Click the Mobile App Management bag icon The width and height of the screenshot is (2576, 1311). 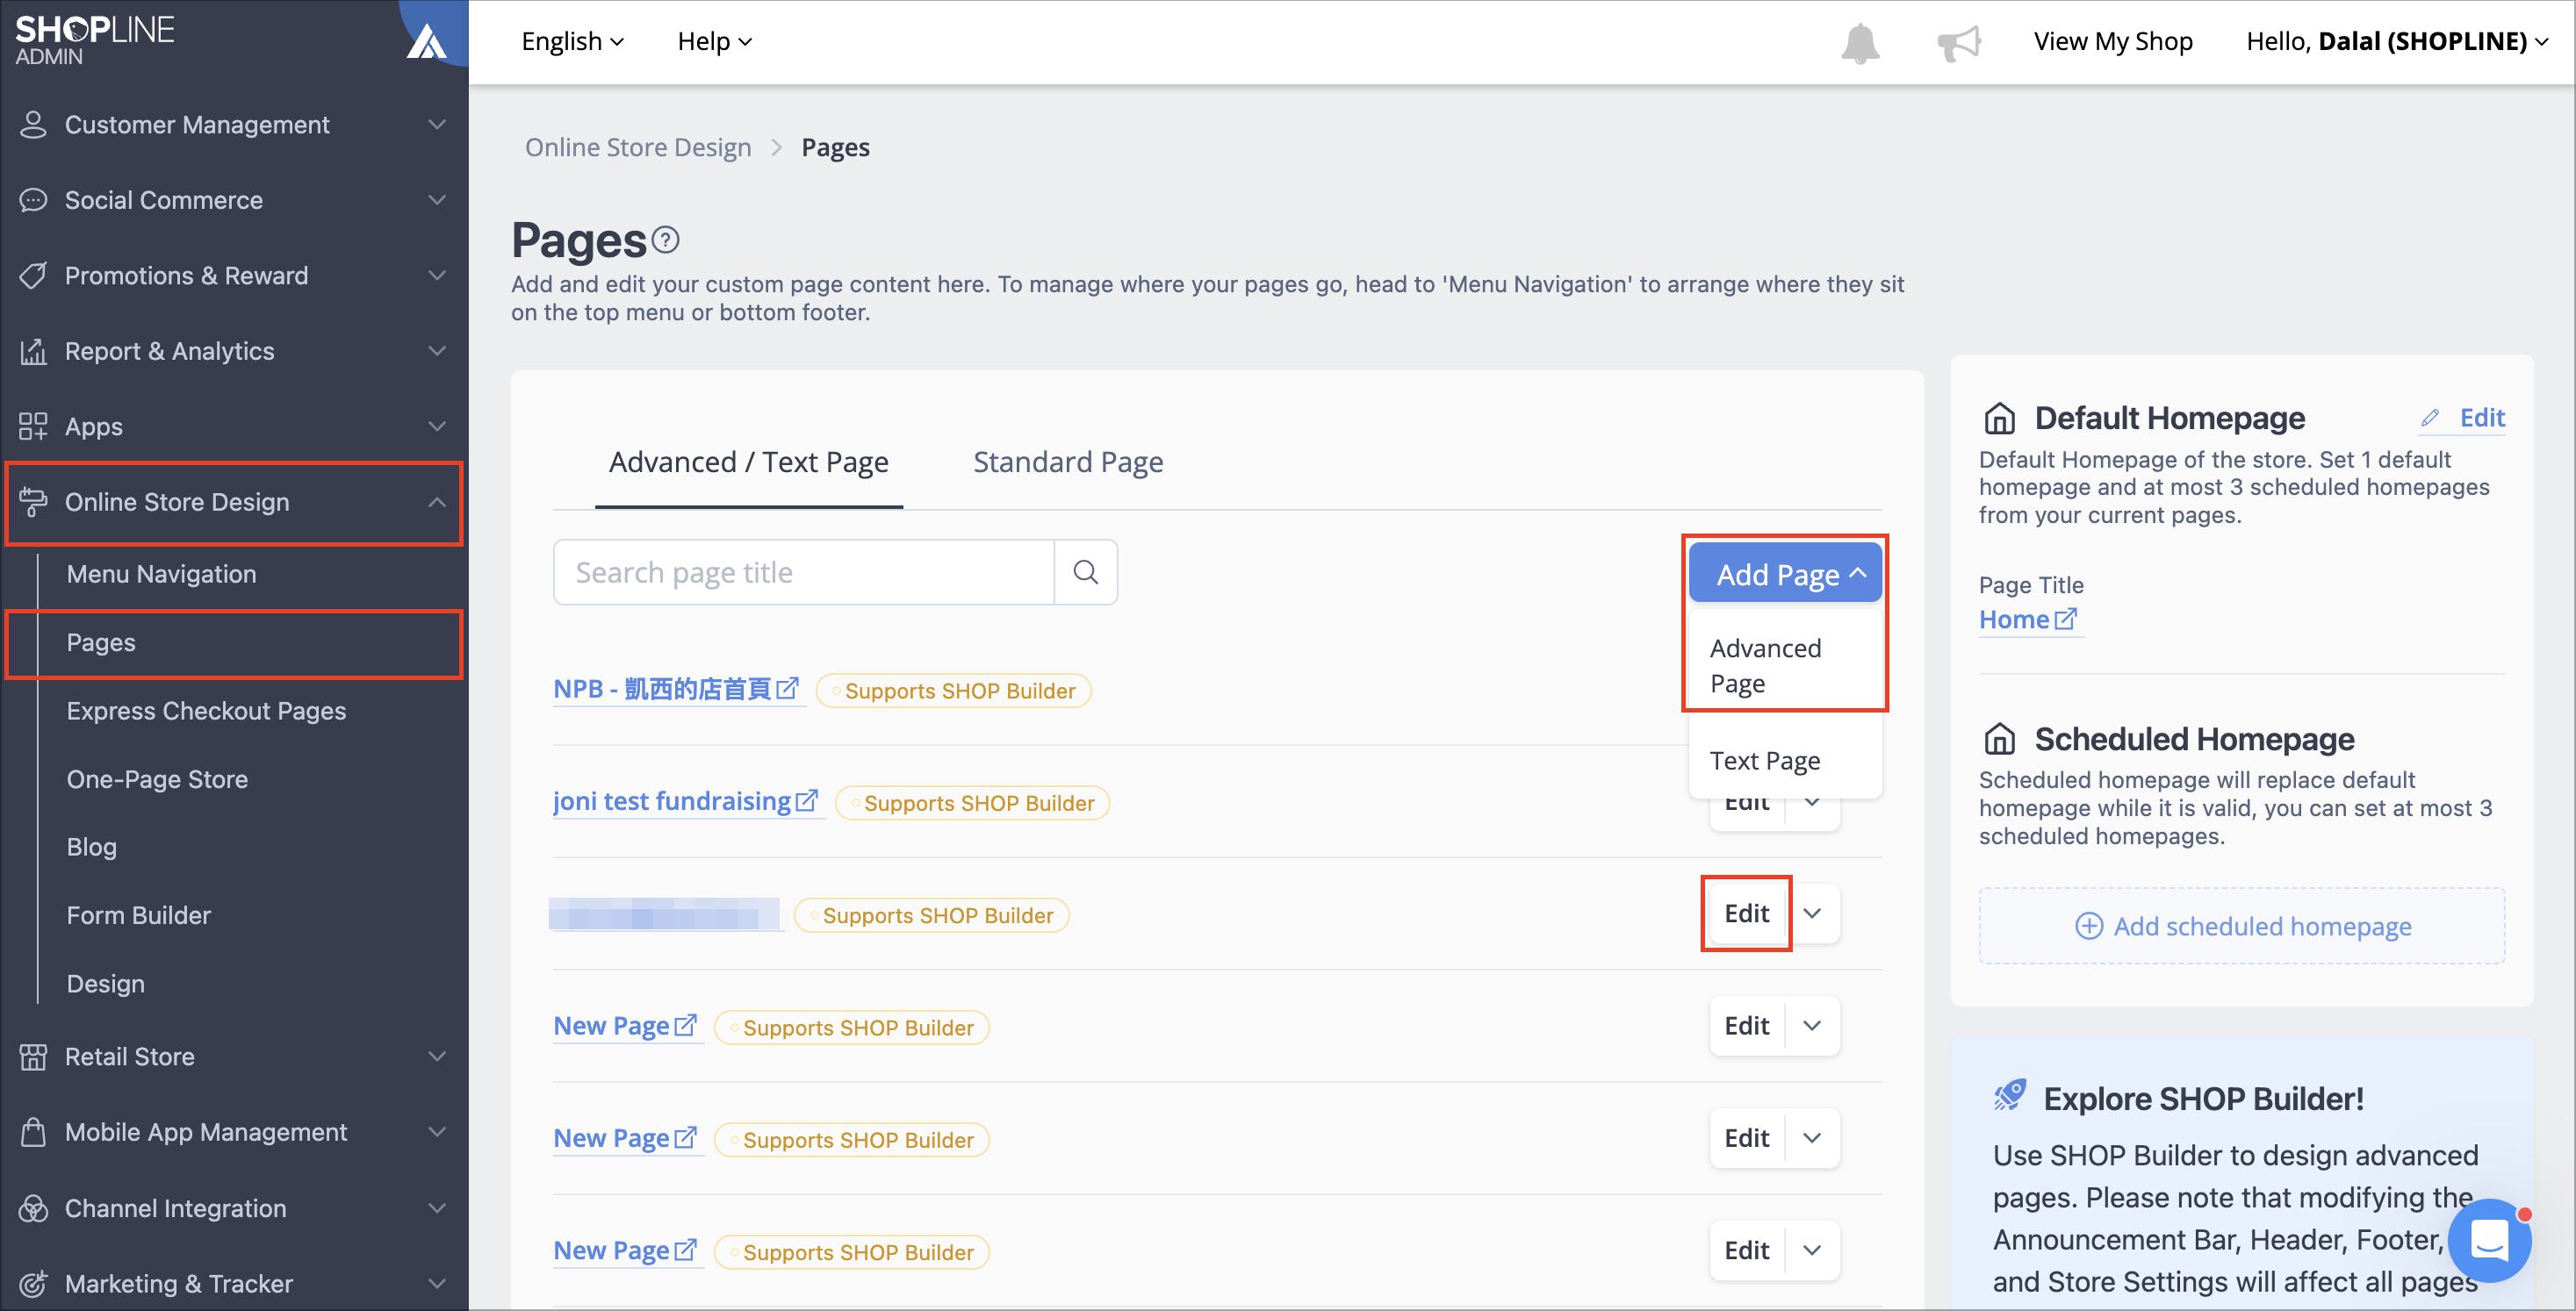(33, 1132)
